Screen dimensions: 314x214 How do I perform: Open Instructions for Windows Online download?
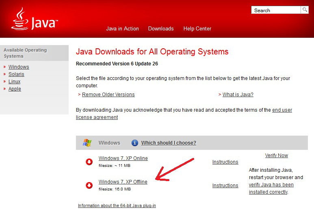[x=225, y=162]
